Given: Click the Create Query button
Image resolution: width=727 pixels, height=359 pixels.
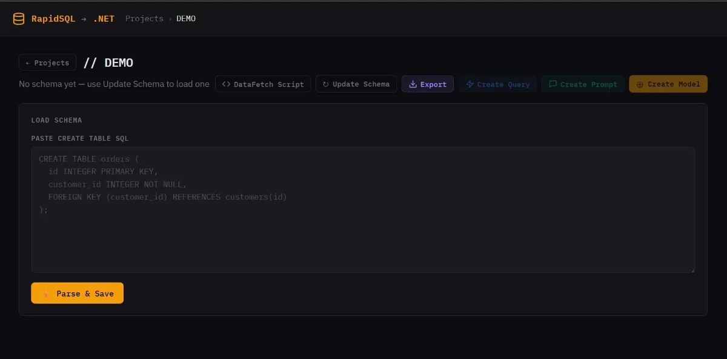Looking at the screenshot, I should [497, 84].
